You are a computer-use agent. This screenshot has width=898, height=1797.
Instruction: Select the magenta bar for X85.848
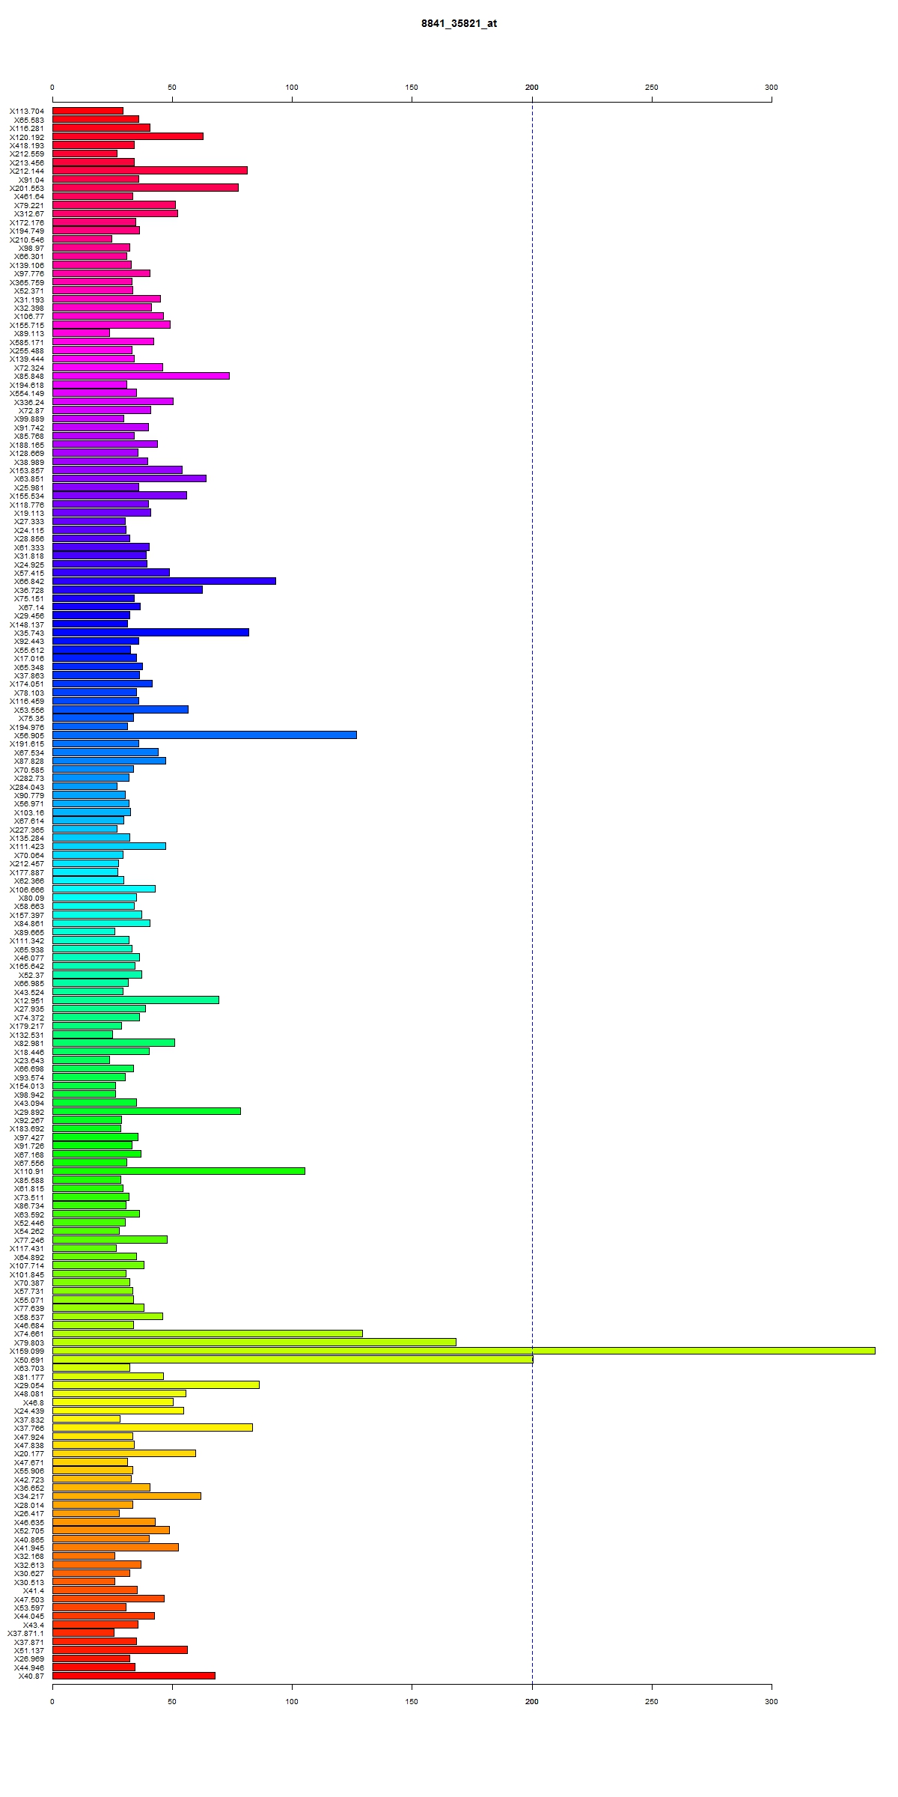(x=141, y=376)
